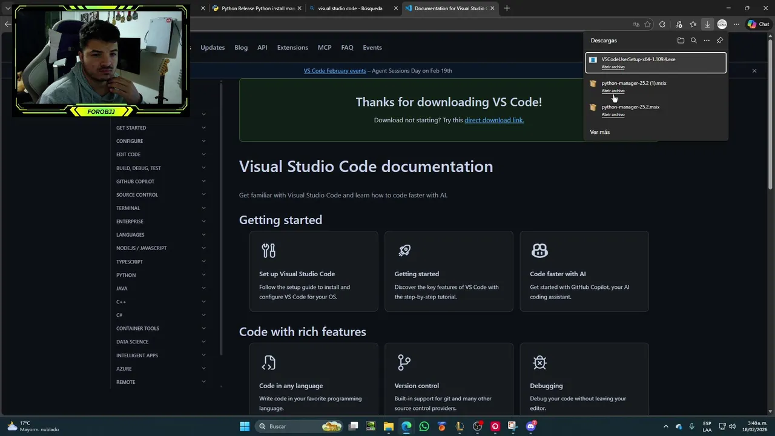Open the MCP nav item
This screenshot has height=436, width=775.
[325, 47]
